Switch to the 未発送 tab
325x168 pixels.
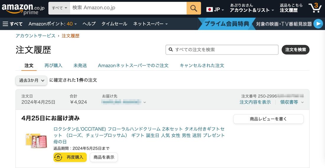point(80,65)
